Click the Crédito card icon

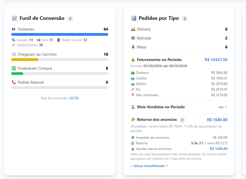point(133,79)
